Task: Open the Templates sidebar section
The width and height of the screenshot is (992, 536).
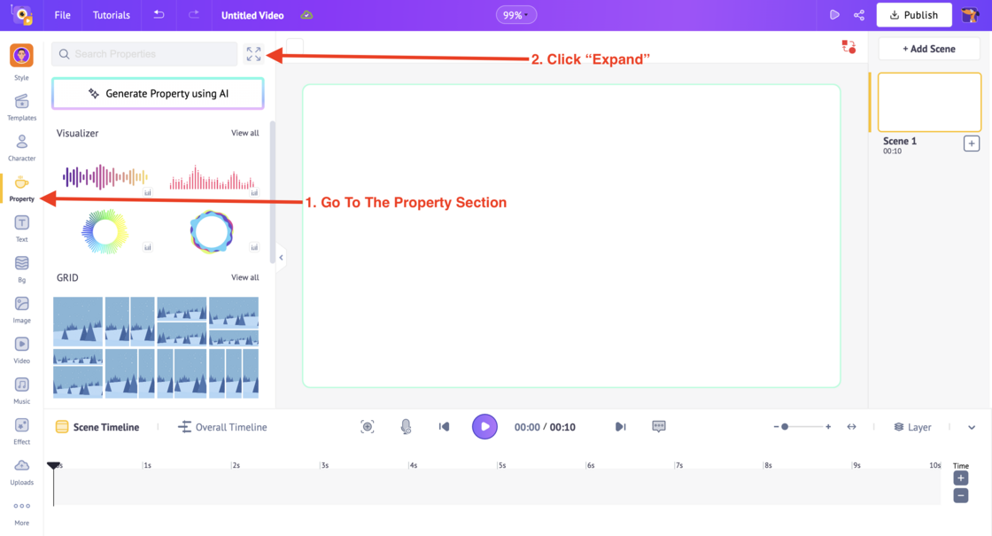Action: 21,107
